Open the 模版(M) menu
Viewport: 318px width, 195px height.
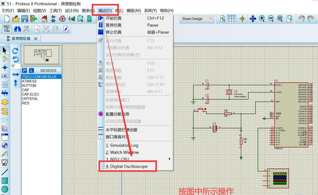tap(134, 11)
